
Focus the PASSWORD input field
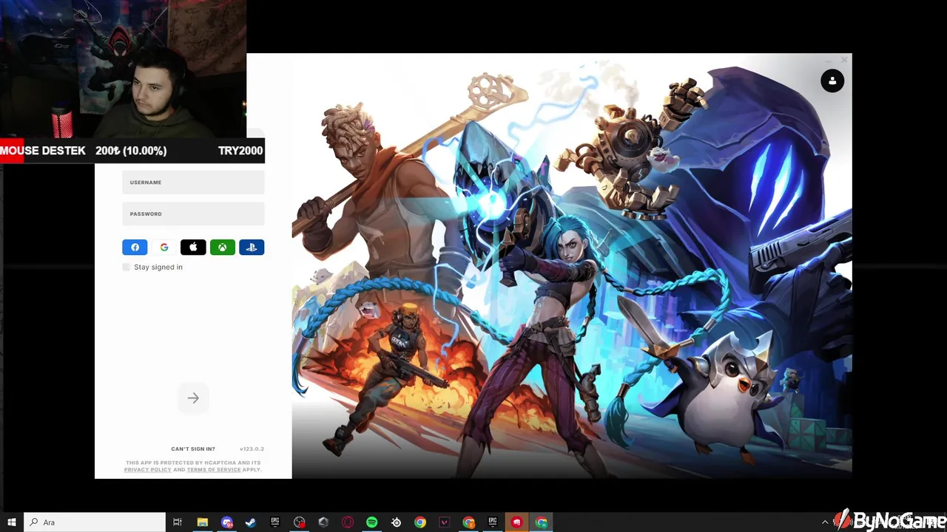(x=193, y=214)
